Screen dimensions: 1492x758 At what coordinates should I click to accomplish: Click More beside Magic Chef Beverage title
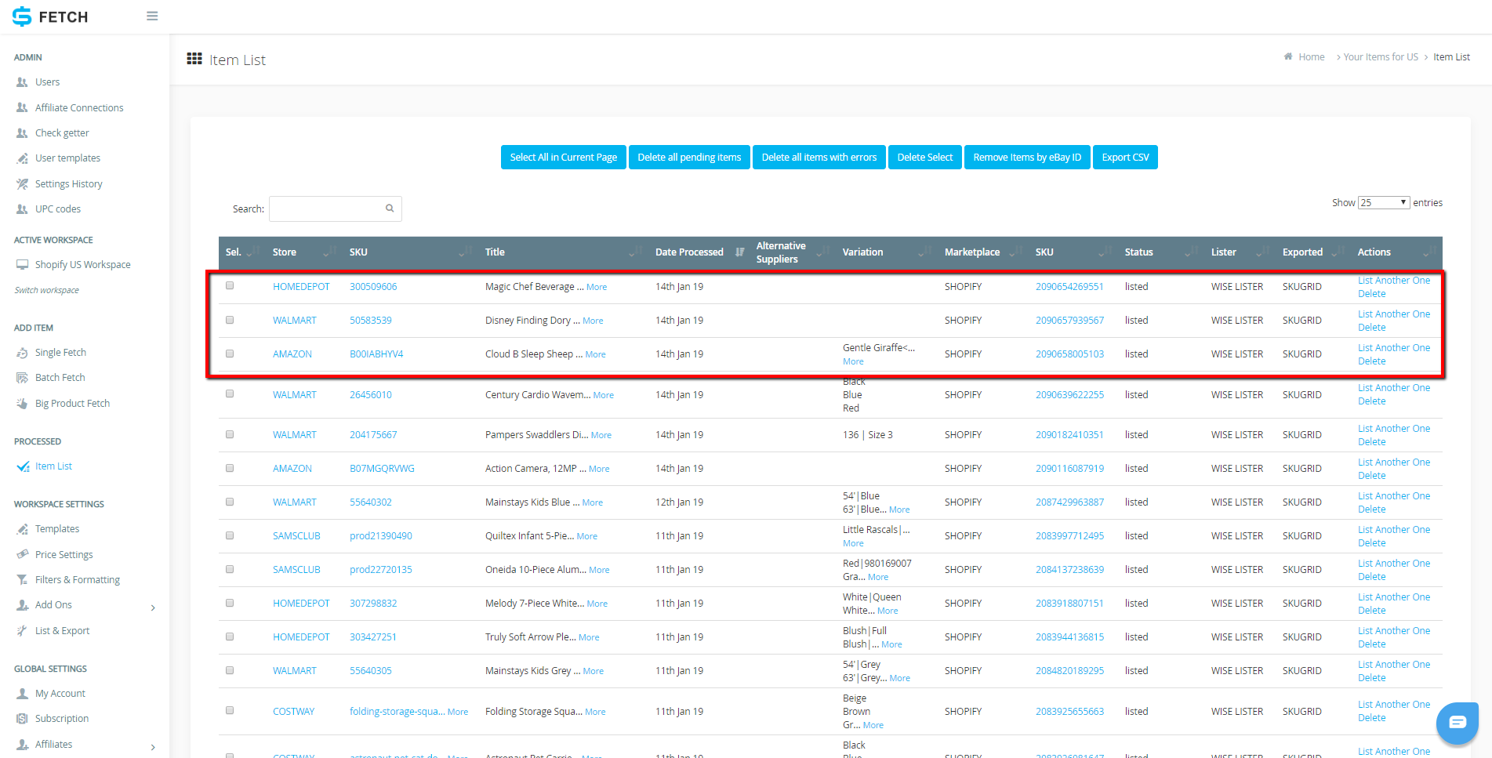(597, 287)
